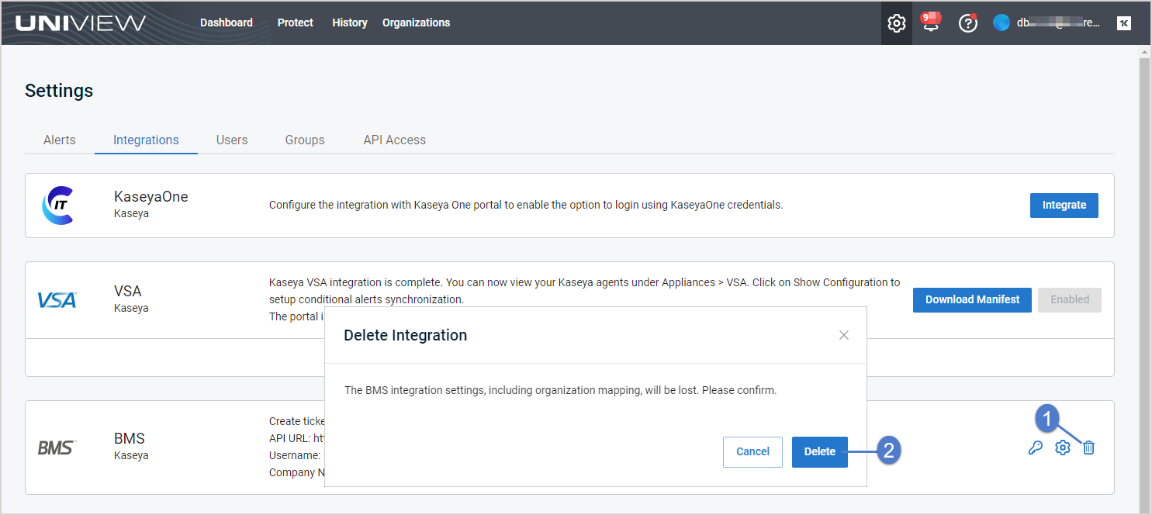Screen dimensions: 1152x515
Task: Click the BMS key credentials icon
Action: pos(1035,448)
